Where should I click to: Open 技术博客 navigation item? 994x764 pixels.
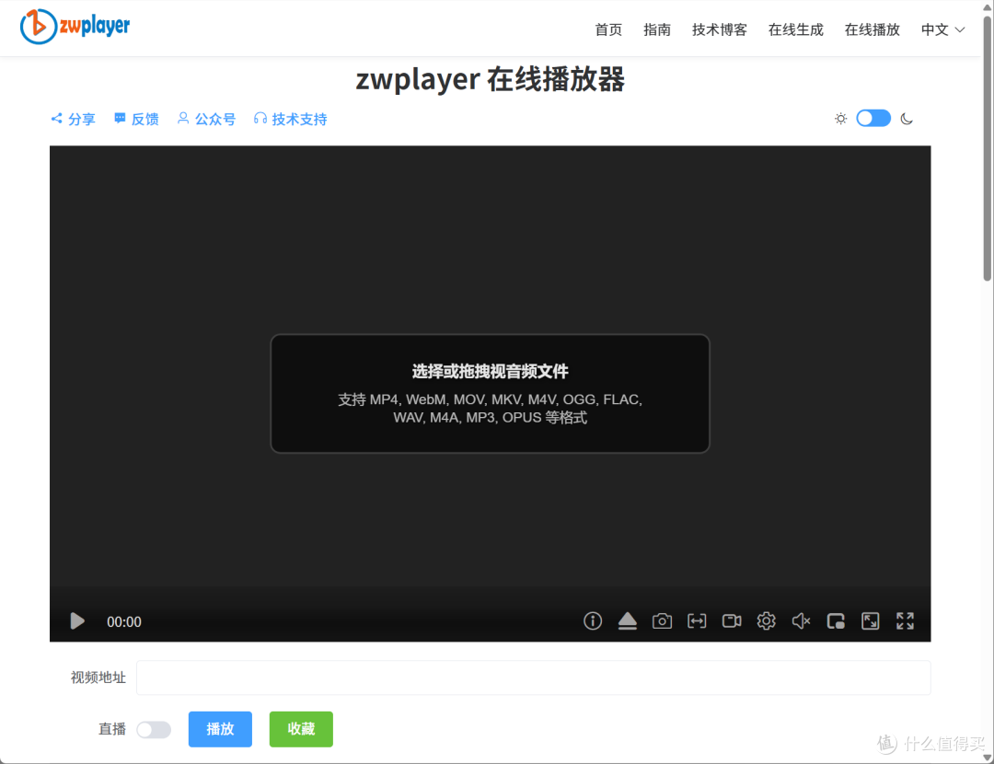(x=720, y=29)
